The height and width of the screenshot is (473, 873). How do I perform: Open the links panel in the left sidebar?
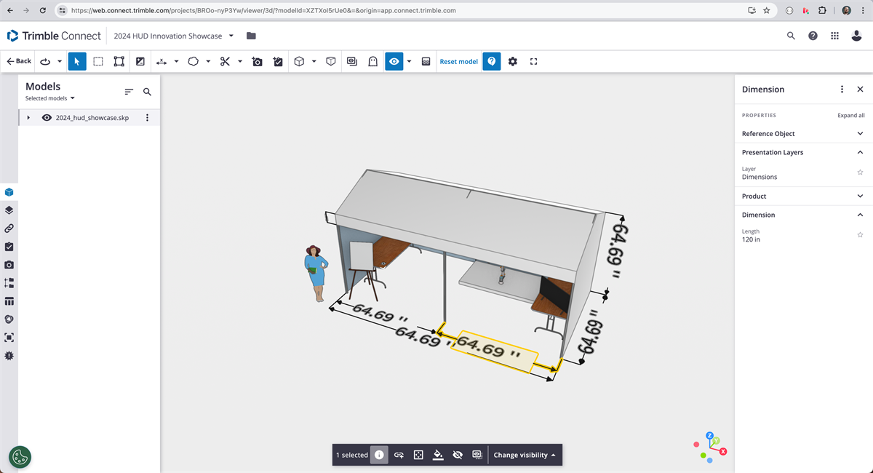(x=9, y=228)
